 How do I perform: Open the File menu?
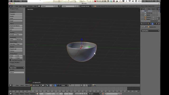click(17, 6)
